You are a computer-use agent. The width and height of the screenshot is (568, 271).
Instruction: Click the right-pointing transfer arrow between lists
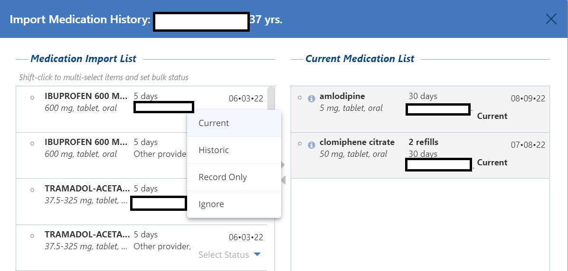click(x=283, y=165)
